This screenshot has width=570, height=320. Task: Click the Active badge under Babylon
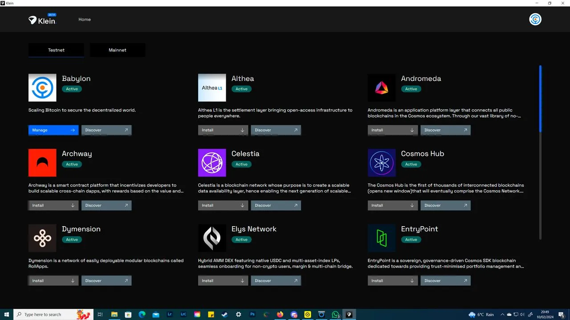click(72, 89)
